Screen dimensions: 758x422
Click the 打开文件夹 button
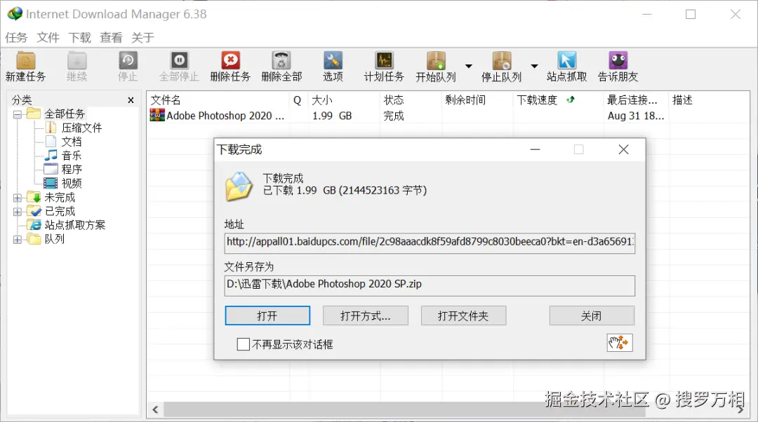click(x=464, y=315)
